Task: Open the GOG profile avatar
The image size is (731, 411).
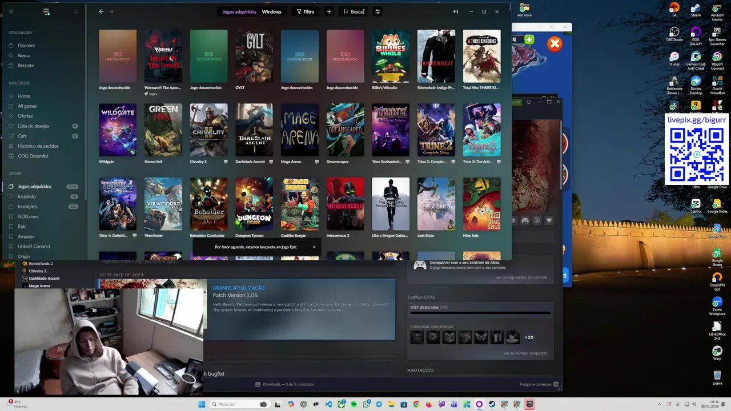Action: pos(46,11)
